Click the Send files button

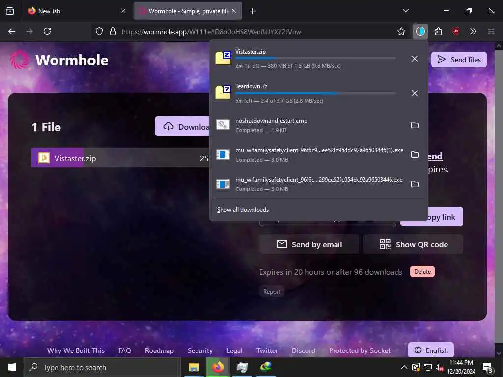click(x=459, y=59)
